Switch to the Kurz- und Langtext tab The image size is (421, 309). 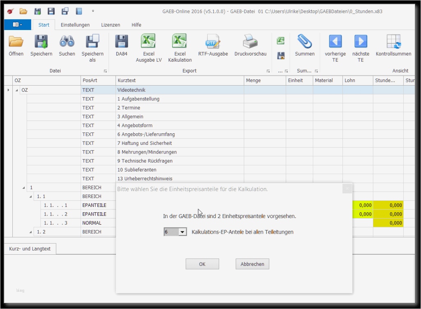[30, 249]
